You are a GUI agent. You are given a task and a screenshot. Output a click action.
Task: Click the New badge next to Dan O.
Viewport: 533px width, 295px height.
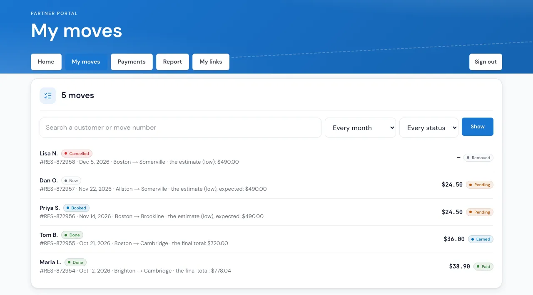point(71,180)
